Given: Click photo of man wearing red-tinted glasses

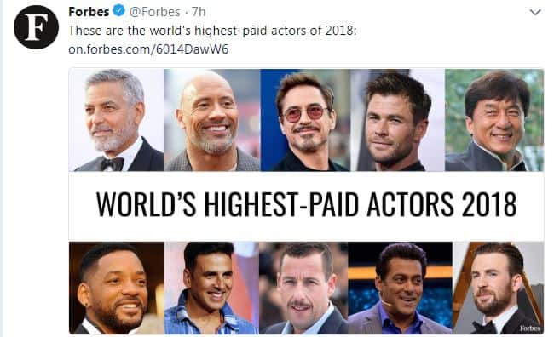Looking at the screenshot, I should coord(305,120).
